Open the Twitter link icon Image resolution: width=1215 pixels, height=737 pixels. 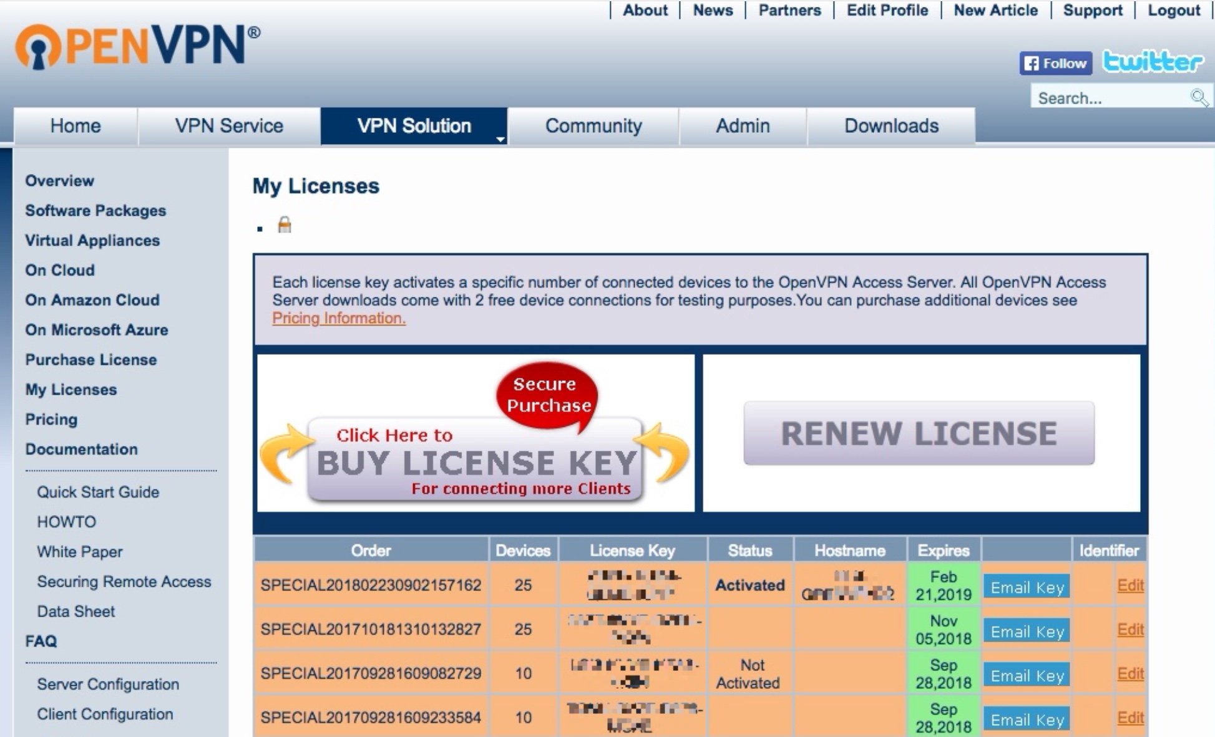pyautogui.click(x=1153, y=62)
